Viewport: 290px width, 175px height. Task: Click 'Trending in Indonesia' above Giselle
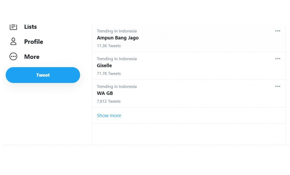tap(117, 59)
